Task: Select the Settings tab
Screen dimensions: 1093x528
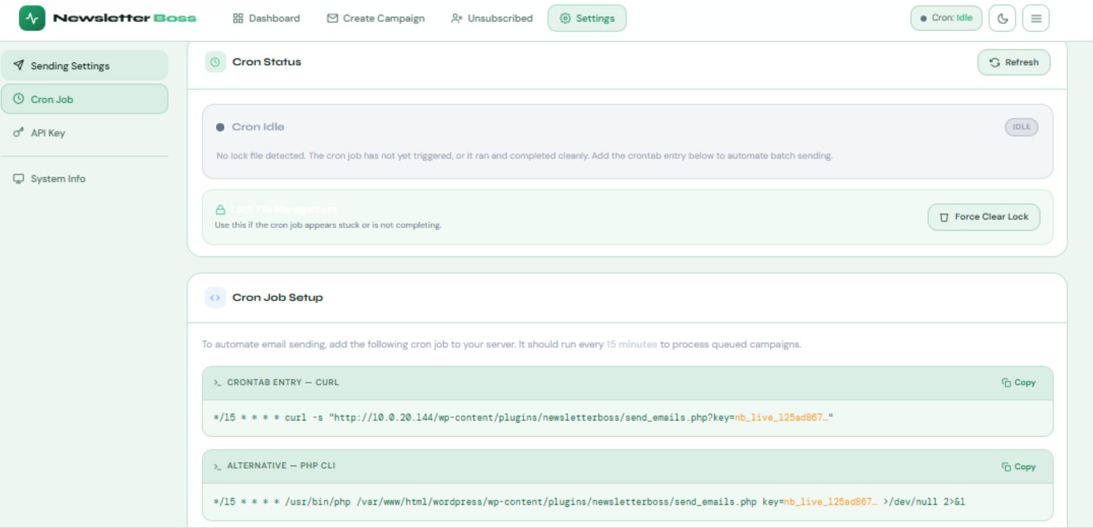Action: click(x=587, y=18)
